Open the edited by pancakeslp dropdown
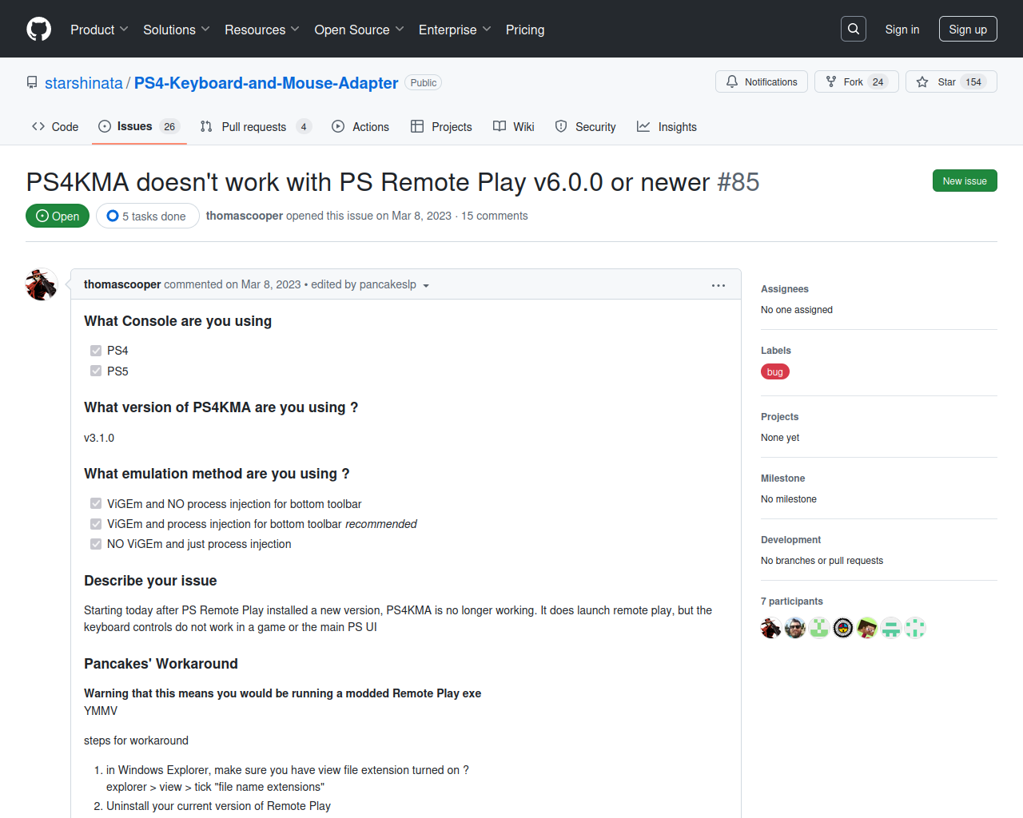This screenshot has height=818, width=1023. 370,285
